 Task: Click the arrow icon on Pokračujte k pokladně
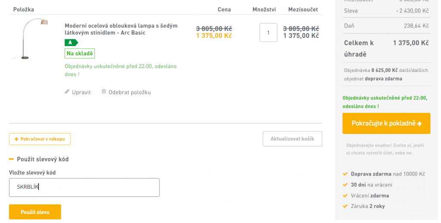tap(419, 124)
